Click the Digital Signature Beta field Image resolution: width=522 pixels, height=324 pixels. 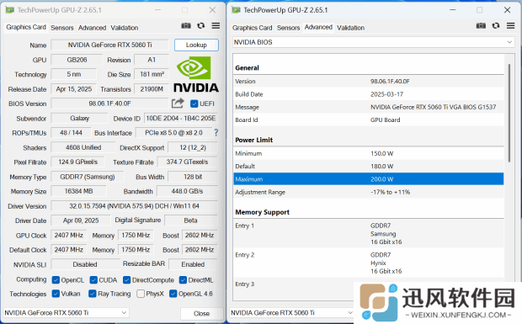click(x=191, y=220)
